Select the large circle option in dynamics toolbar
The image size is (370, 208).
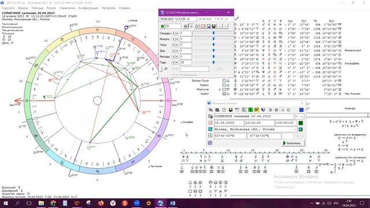[197, 26]
